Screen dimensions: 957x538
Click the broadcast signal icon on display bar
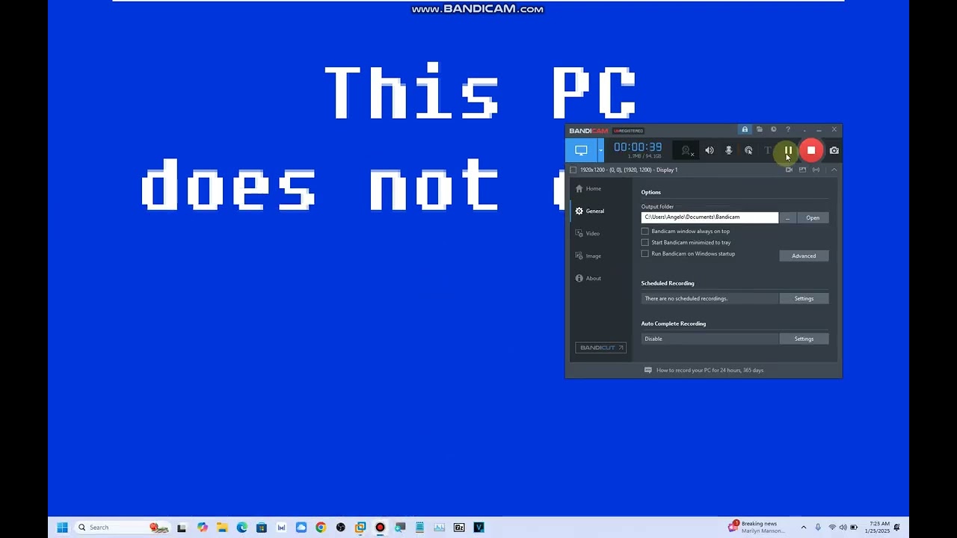point(816,170)
